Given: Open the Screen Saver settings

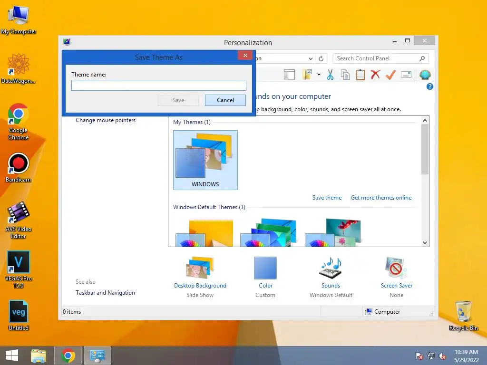Looking at the screenshot, I should 396,277.
